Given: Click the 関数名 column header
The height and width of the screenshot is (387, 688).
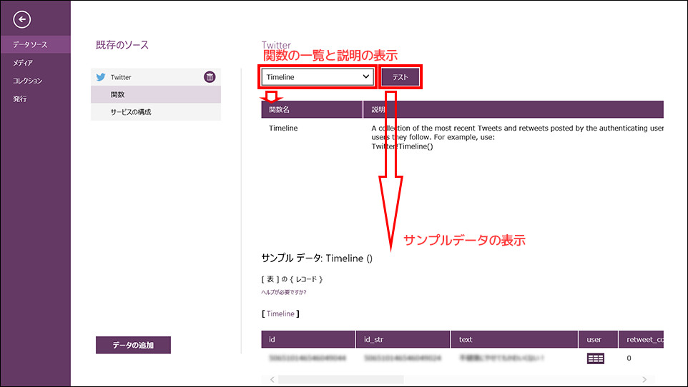Looking at the screenshot, I should 312,109.
